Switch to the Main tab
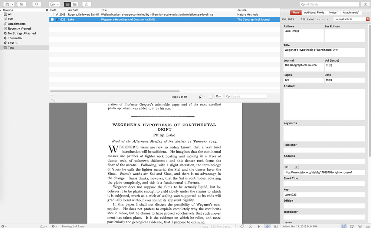 click(296, 13)
